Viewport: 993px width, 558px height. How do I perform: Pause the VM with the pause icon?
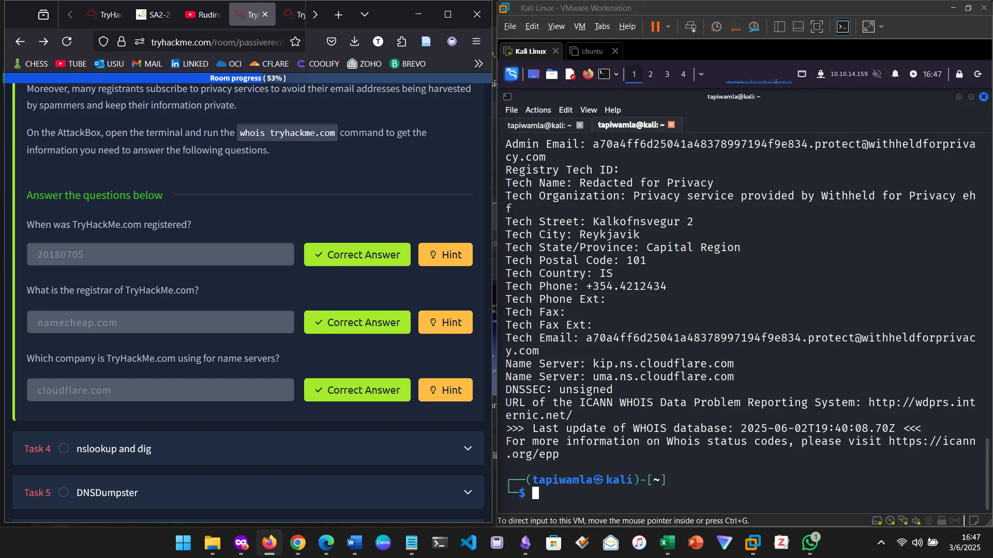pos(655,27)
